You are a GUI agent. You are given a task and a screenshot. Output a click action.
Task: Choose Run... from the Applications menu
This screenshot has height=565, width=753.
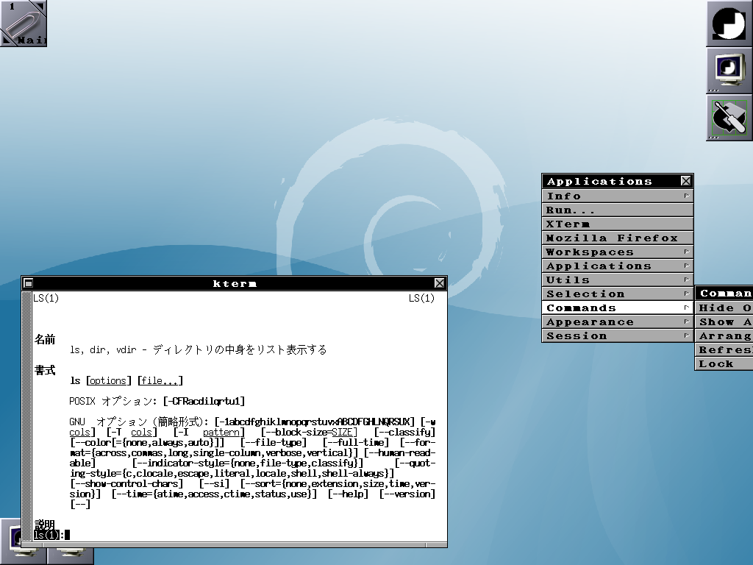(x=618, y=210)
